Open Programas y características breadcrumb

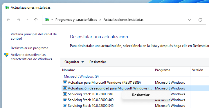coord(76,20)
